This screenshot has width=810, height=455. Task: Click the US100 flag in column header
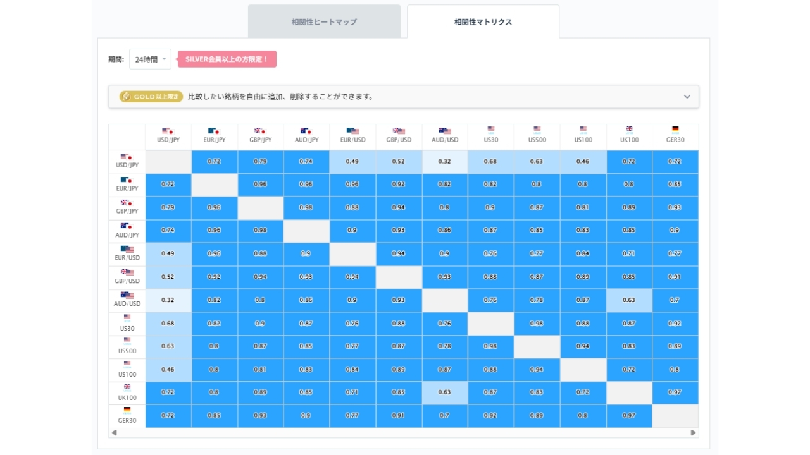click(583, 130)
